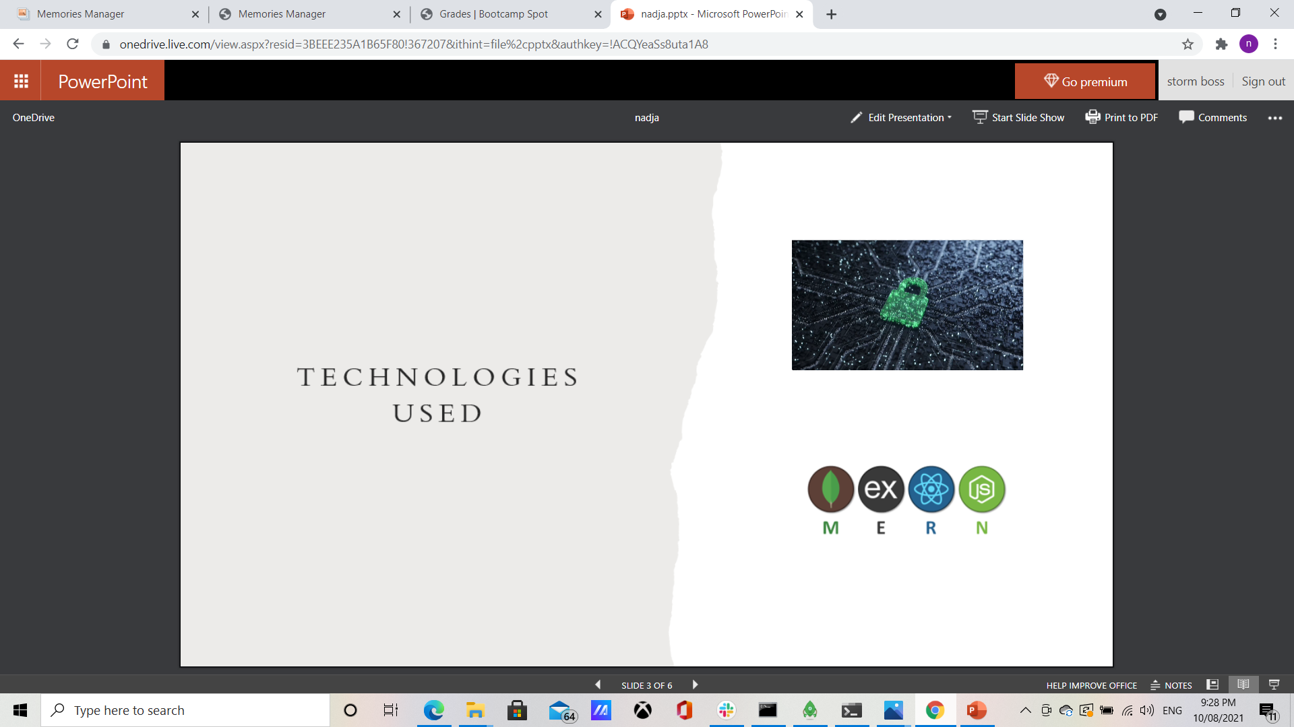Click the Help Improve Office link
This screenshot has width=1294, height=727.
1091,685
